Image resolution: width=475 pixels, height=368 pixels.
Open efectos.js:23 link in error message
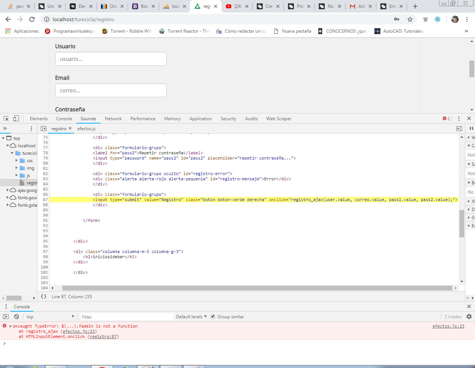pos(79,331)
